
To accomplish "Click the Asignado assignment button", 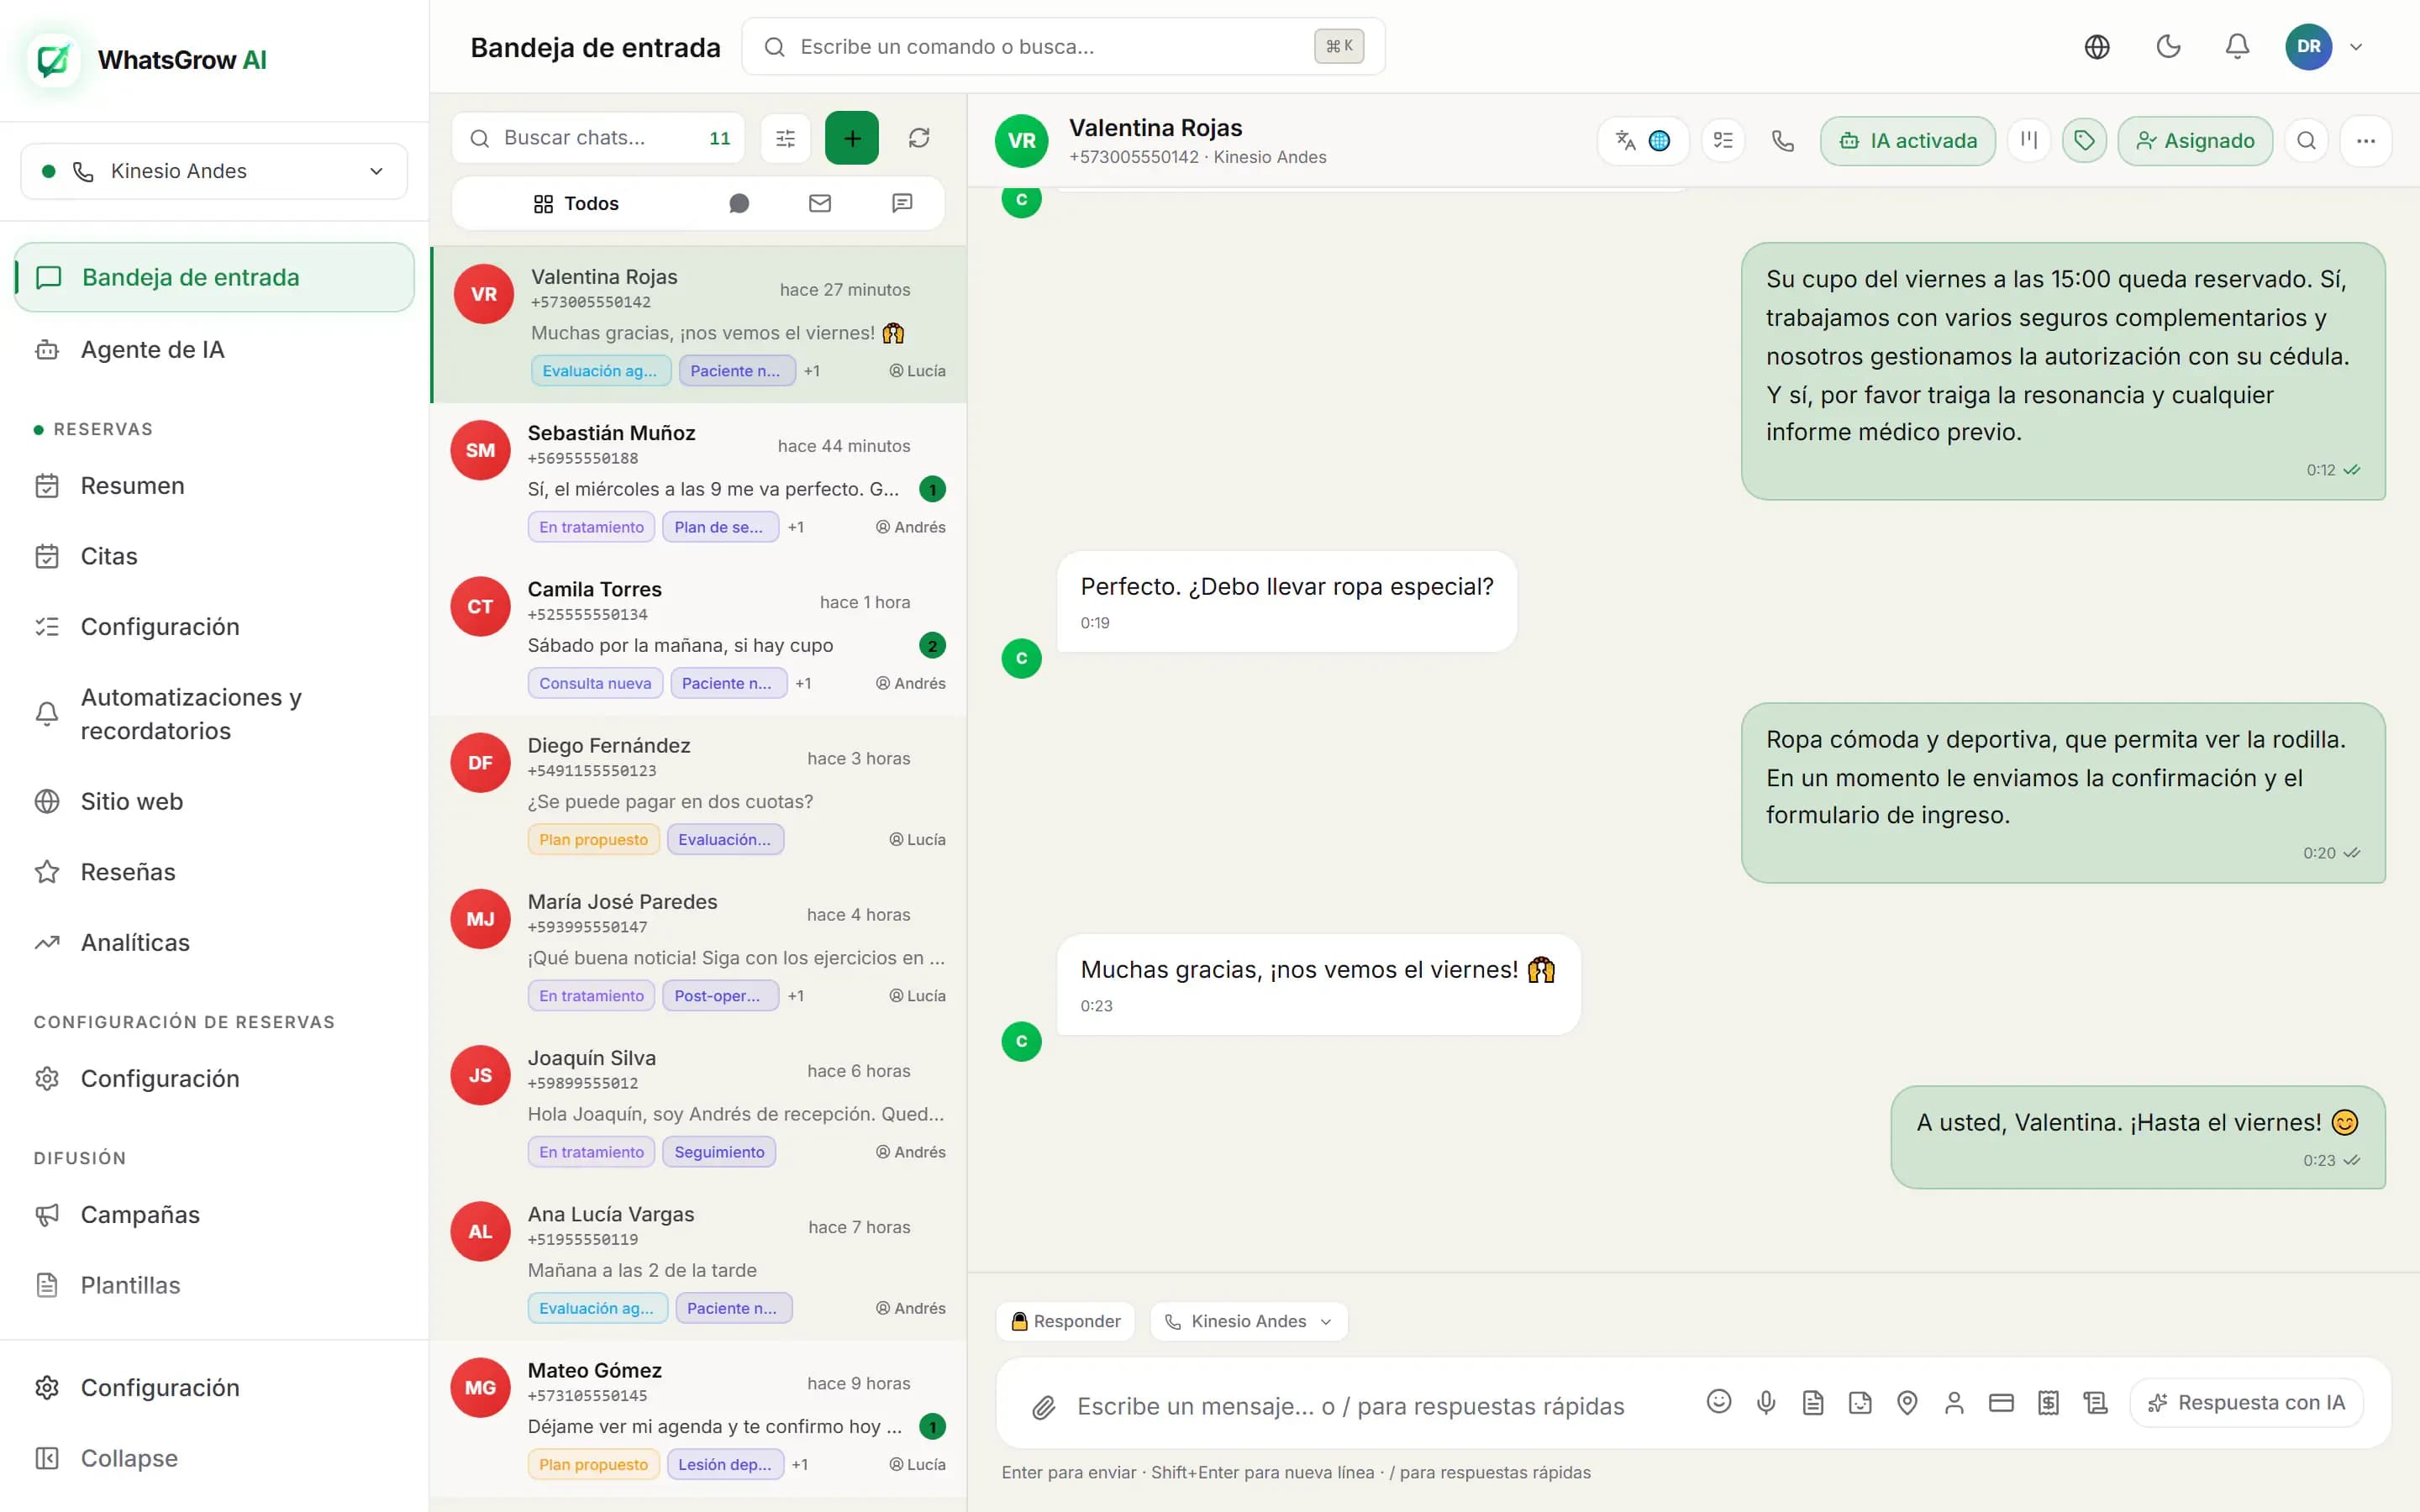I will pos(2195,141).
